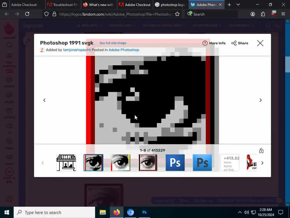Click the uploader avatar next to Added by
This screenshot has height=218, width=290.
pyautogui.click(x=42, y=50)
